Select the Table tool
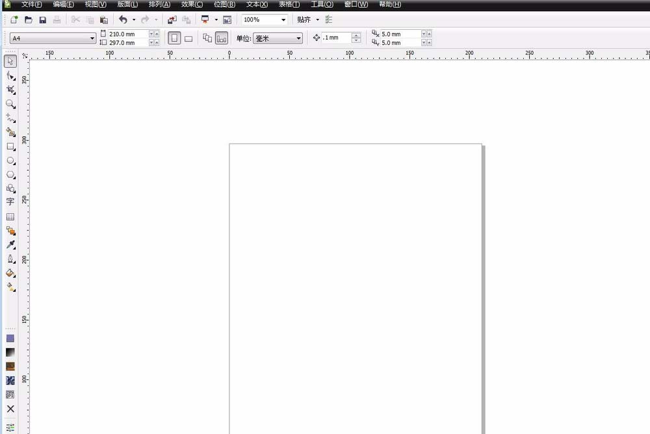The height and width of the screenshot is (434, 650). 10,216
